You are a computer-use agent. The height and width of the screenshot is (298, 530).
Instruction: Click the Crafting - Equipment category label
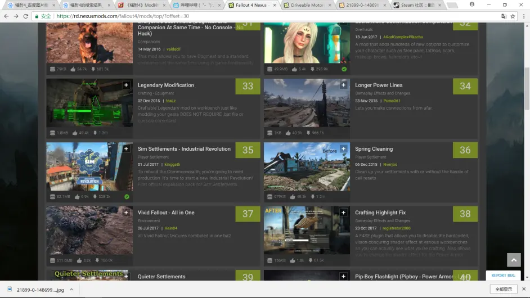tap(155, 93)
